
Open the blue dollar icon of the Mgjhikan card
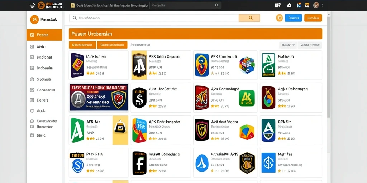(x=268, y=163)
